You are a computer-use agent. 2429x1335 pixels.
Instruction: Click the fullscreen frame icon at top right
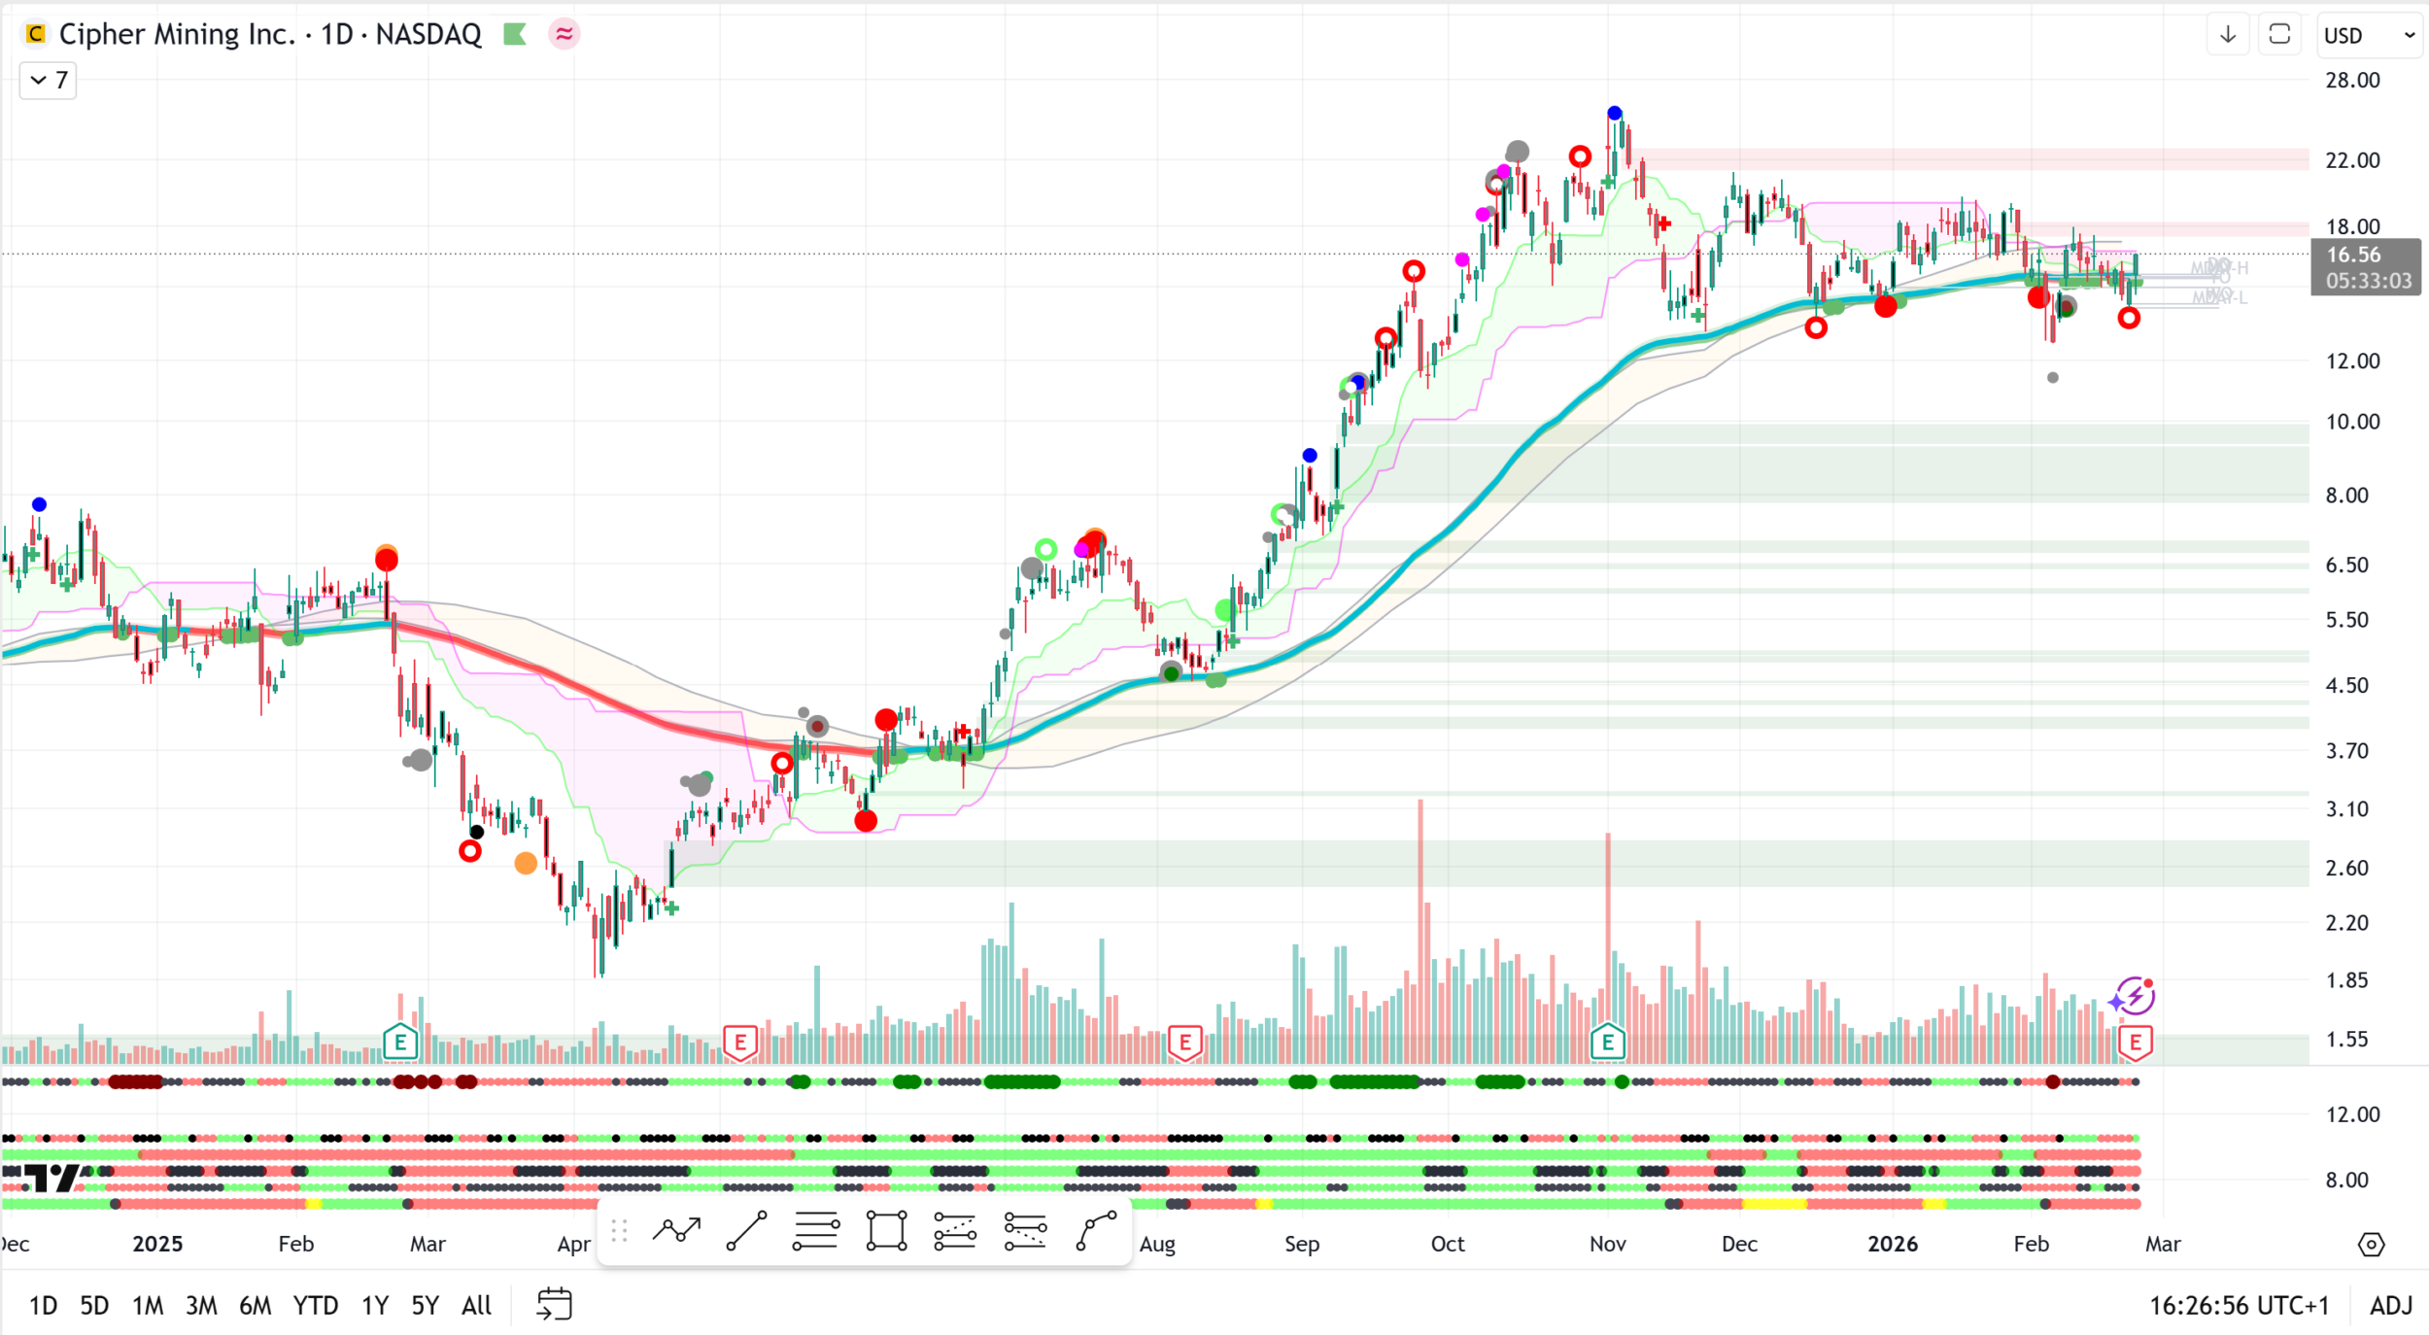(2279, 35)
